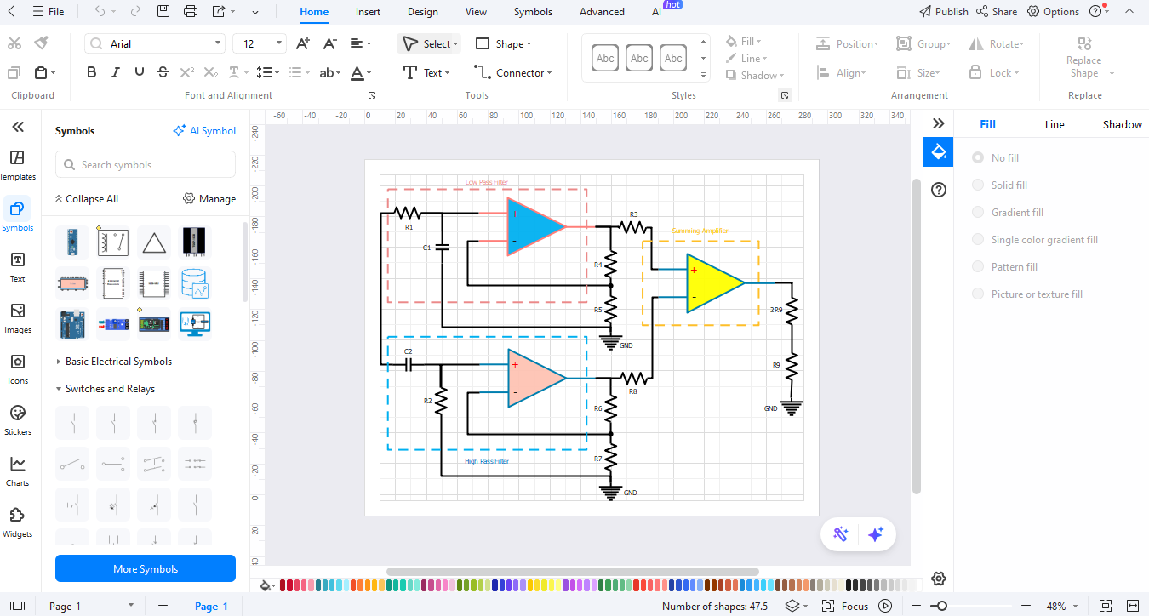1149x616 pixels.
Task: Select Single color gradient fill option
Action: [977, 239]
